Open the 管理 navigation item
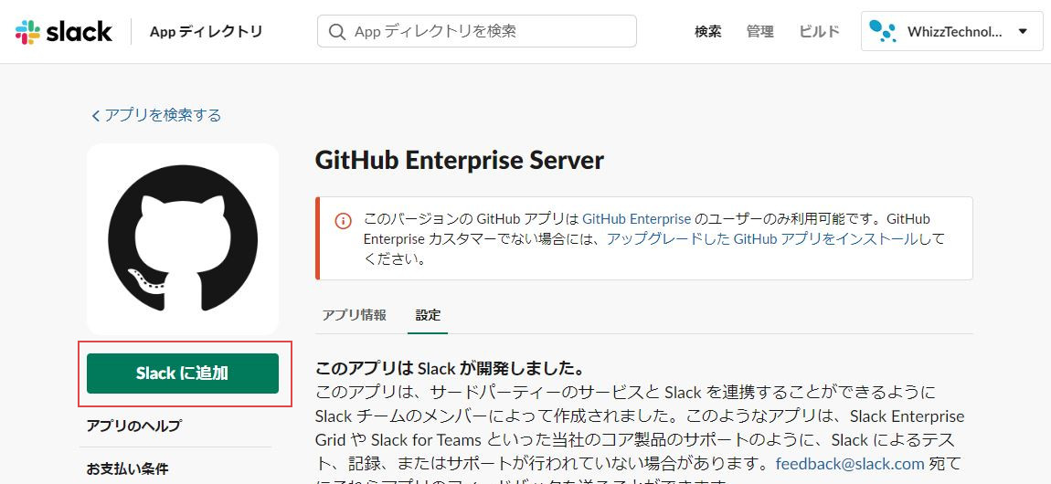Screen dimensions: 1051x484 pyautogui.click(x=760, y=31)
